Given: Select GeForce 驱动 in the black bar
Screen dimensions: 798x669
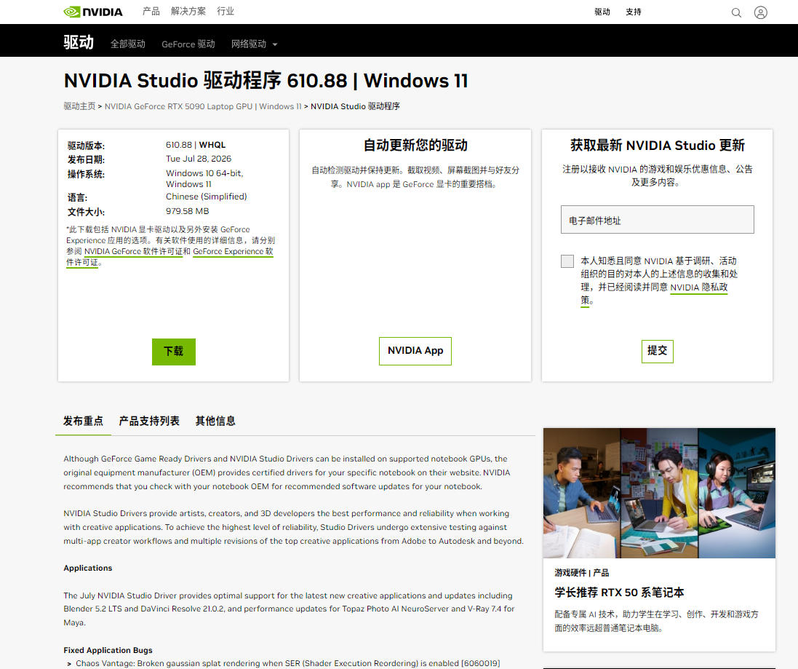Looking at the screenshot, I should (x=188, y=44).
